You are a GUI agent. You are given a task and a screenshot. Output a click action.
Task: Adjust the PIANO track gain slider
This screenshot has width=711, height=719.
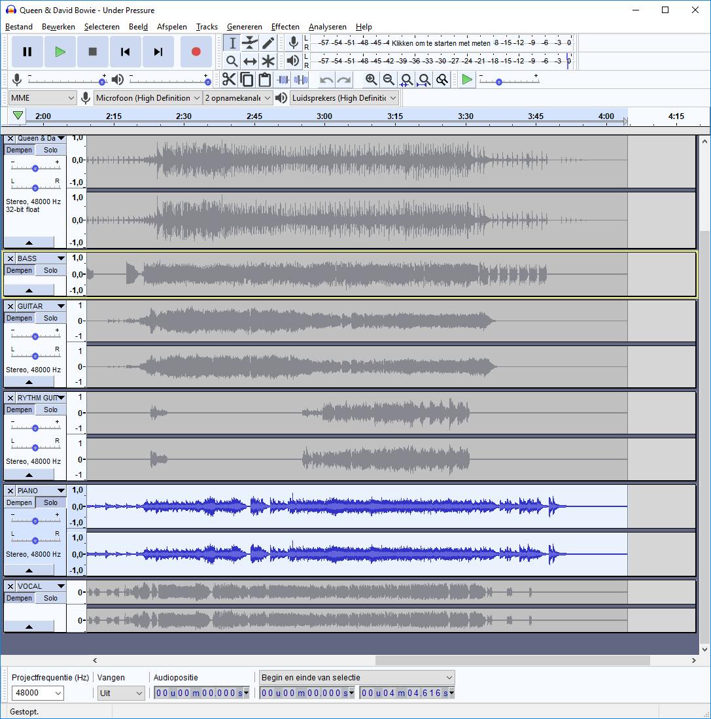35,520
